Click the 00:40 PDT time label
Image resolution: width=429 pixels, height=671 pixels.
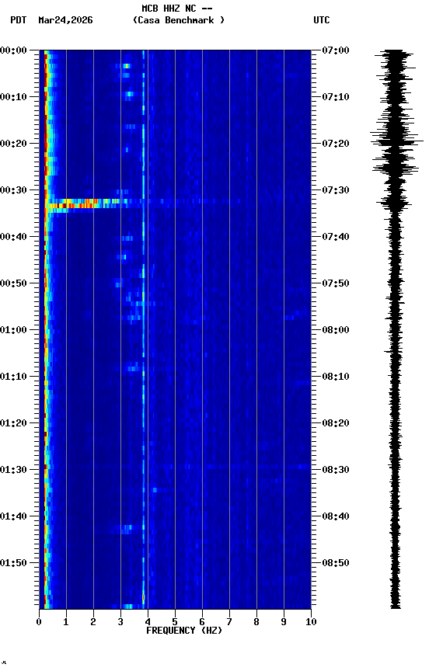coord(13,237)
